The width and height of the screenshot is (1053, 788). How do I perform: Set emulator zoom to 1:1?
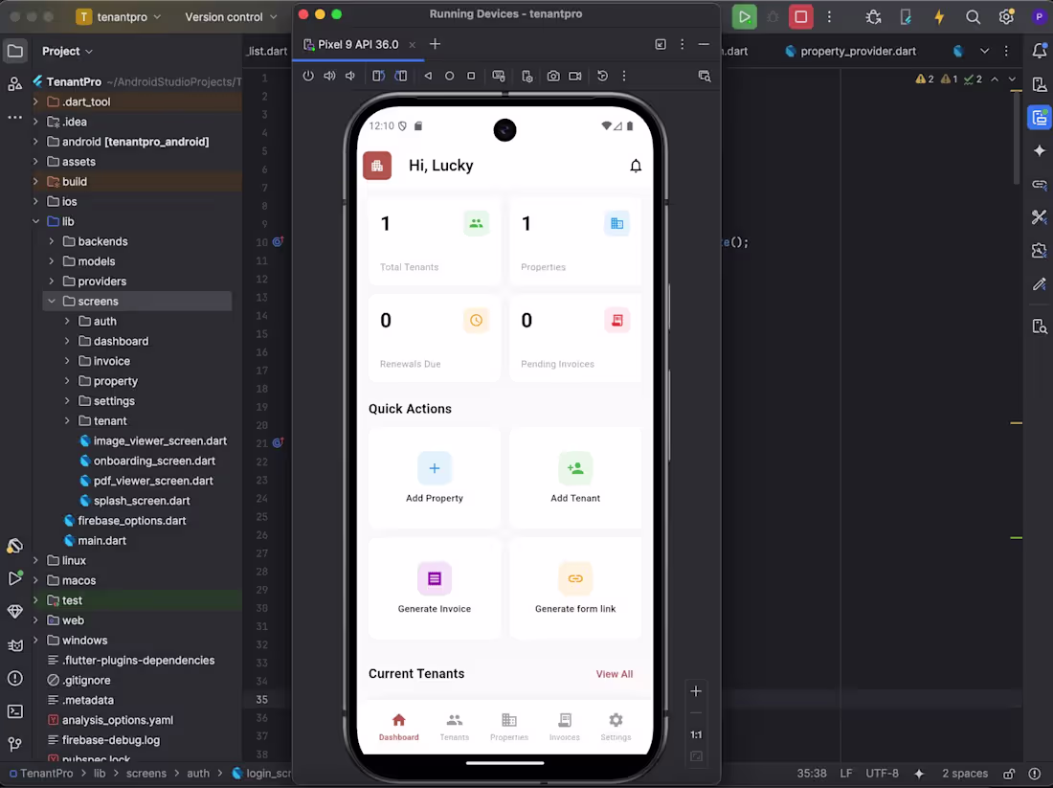[696, 734]
